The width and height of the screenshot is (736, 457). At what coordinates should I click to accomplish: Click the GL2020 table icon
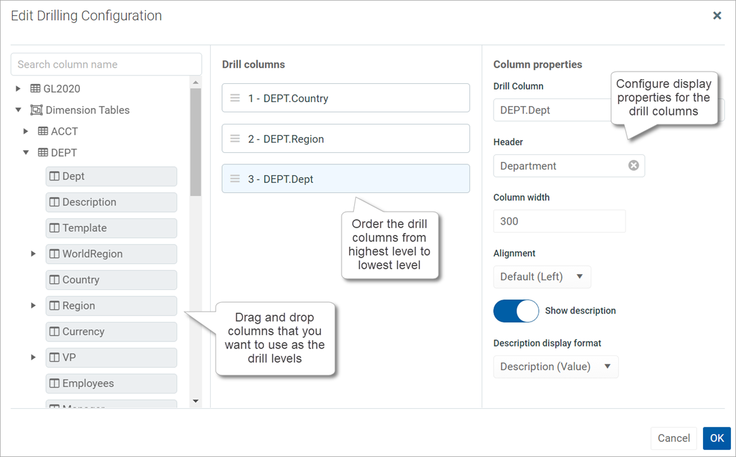(x=36, y=89)
